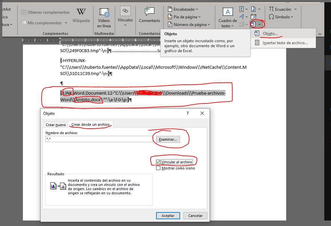Screen dimensions: 331x226
Task: Expand Ecuación dropdown arrow
Action: click(296, 9)
